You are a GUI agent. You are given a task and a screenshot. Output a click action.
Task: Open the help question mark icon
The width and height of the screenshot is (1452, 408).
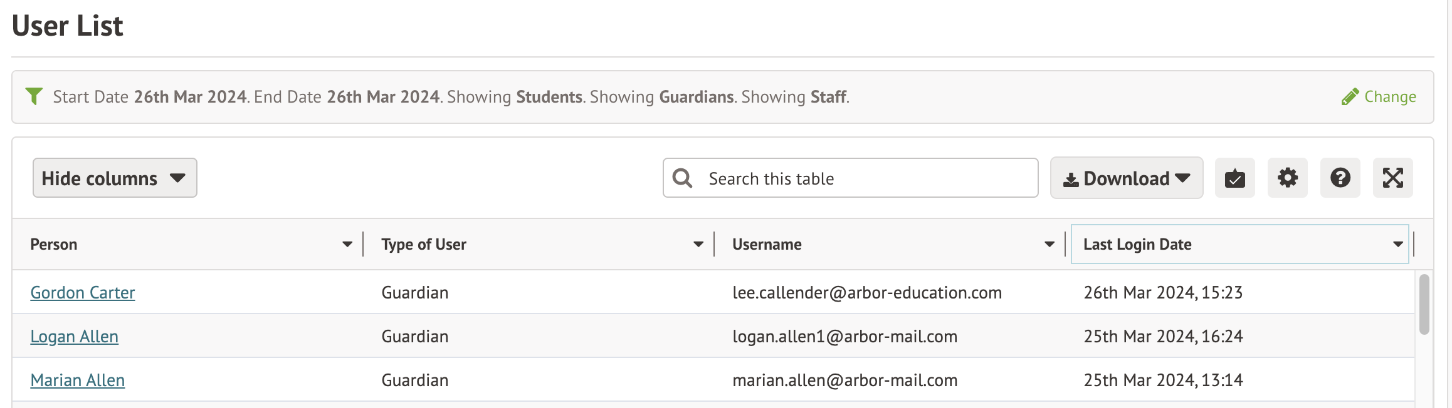coord(1340,178)
